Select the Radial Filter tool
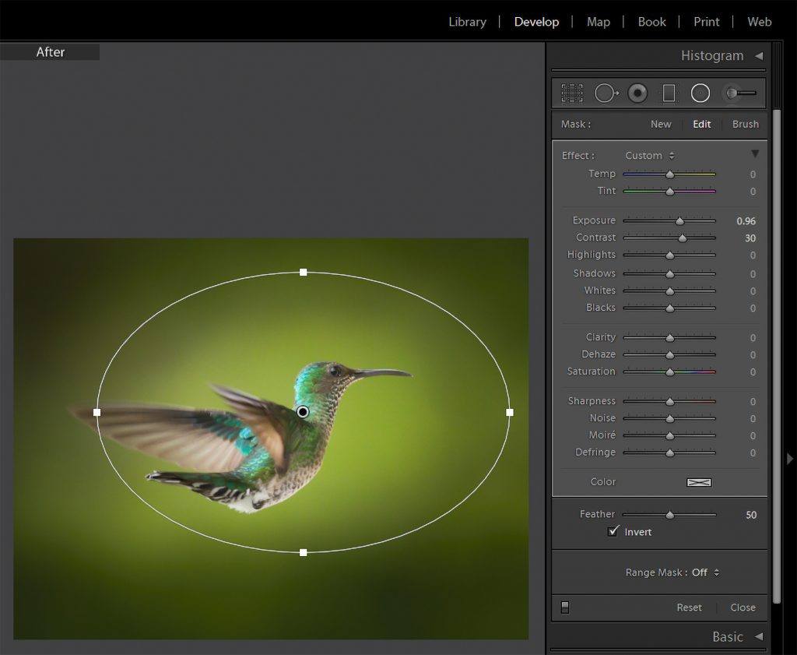The height and width of the screenshot is (655, 797). (x=700, y=93)
